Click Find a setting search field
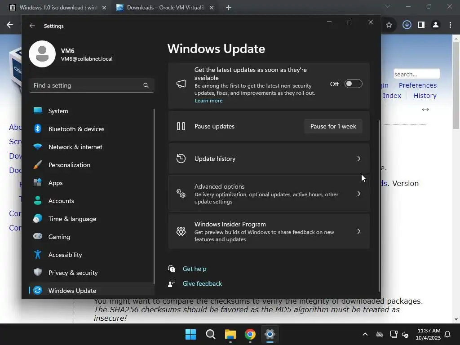Image resolution: width=460 pixels, height=345 pixels. pos(92,85)
